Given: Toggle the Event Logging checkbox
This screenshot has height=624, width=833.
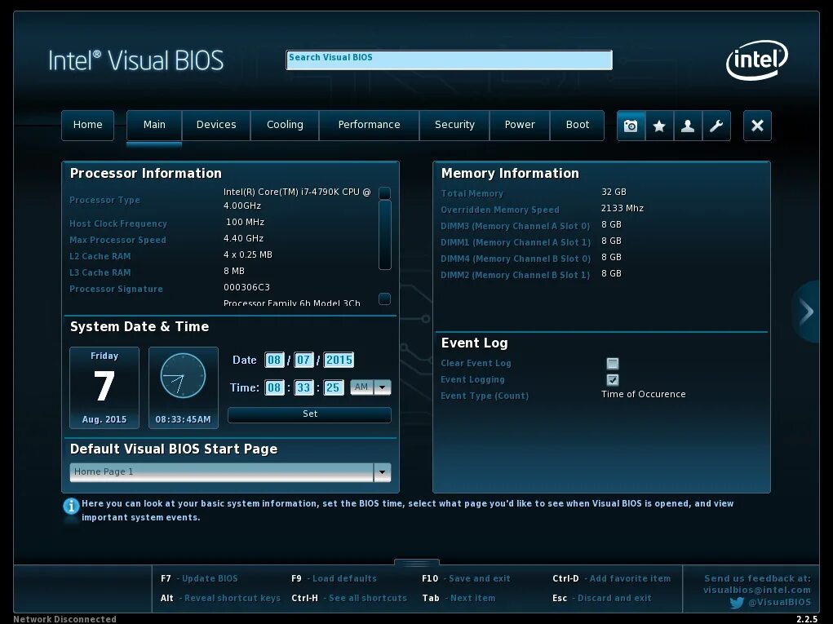Looking at the screenshot, I should [613, 380].
